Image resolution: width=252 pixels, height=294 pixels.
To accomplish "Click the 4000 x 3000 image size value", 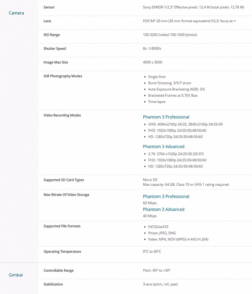I will point(152,62).
